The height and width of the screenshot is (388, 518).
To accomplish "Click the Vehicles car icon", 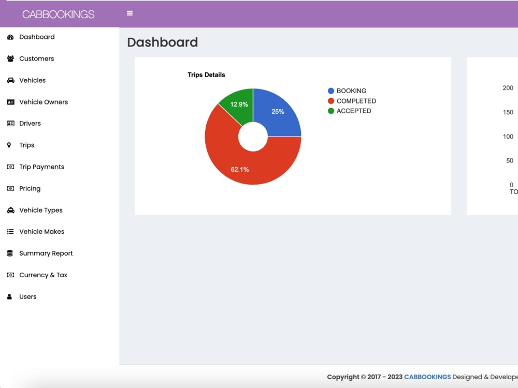I will pos(10,80).
